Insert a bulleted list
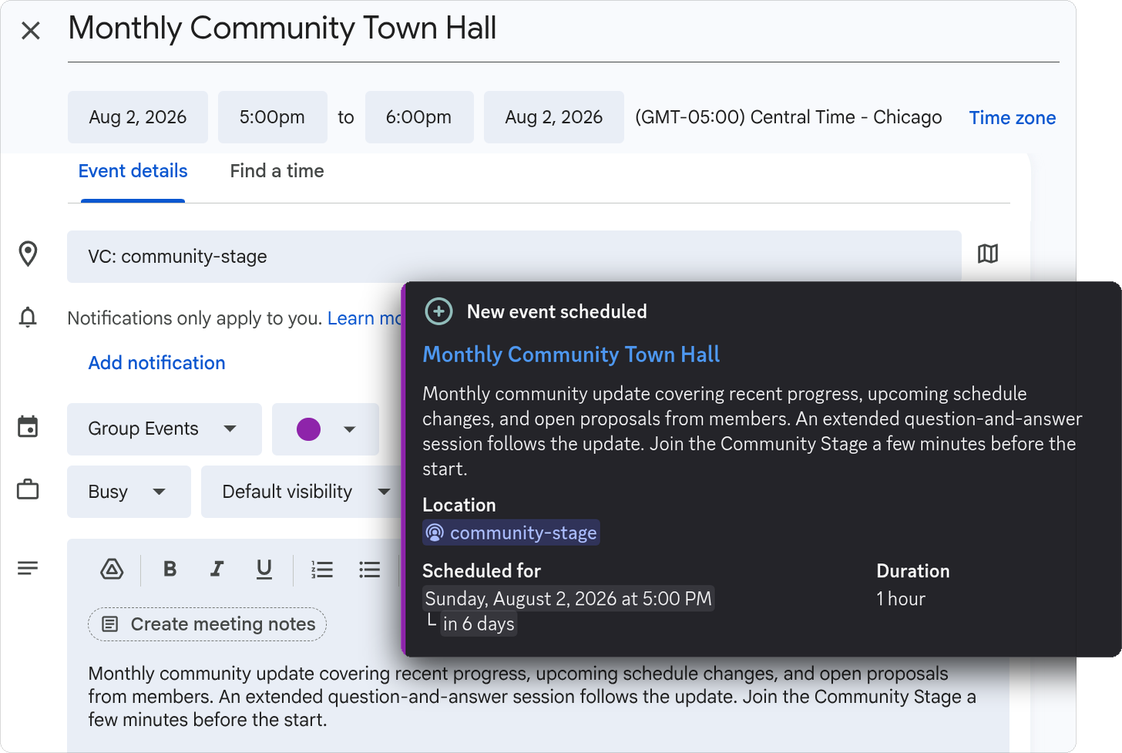 (x=370, y=570)
